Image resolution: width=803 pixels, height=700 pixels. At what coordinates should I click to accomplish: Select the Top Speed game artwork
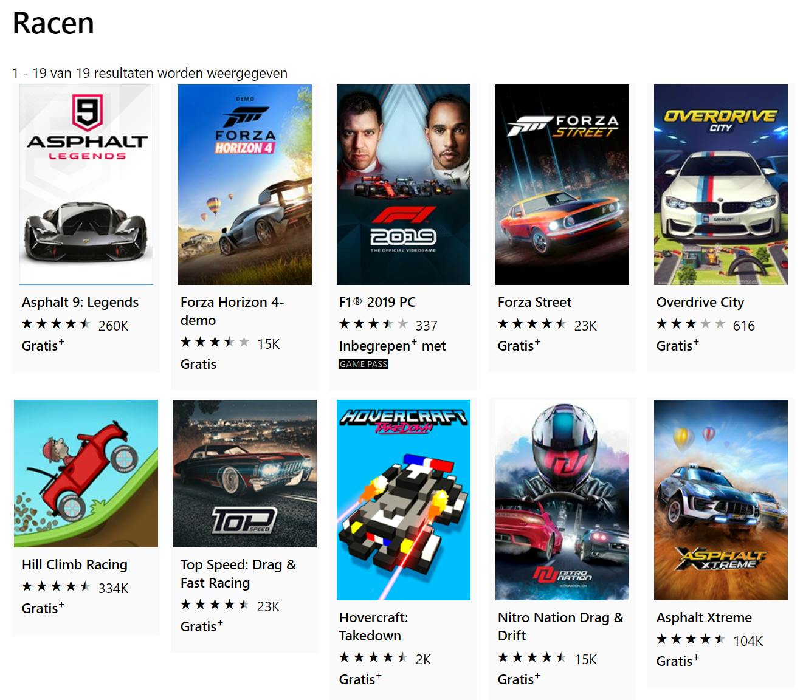click(x=245, y=473)
